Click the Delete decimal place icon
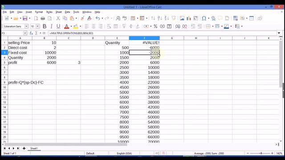 click(x=185, y=26)
